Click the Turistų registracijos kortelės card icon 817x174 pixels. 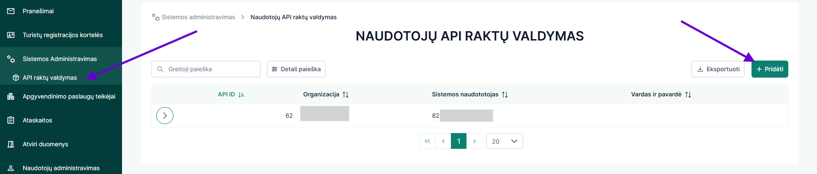pos(11,35)
